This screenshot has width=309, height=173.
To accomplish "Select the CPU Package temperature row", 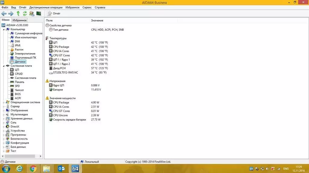I will pyautogui.click(x=78, y=47).
